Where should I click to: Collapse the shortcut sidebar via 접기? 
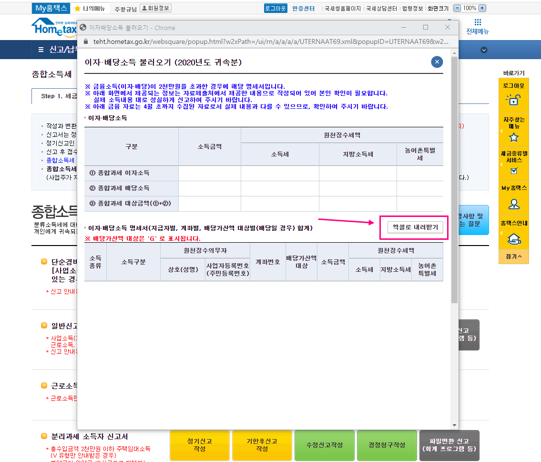click(x=513, y=257)
